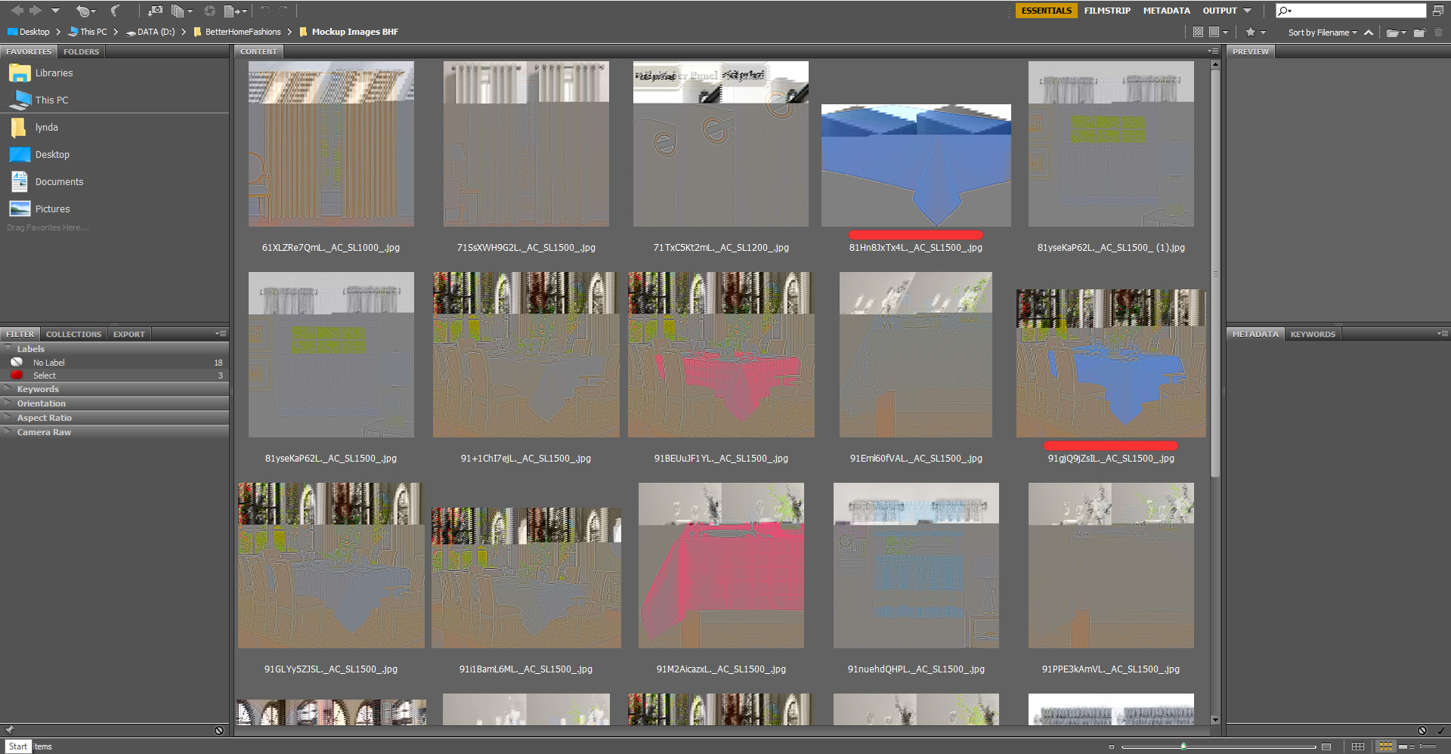Open the Sort by Filename dropdown
Screen dimensions: 1451x754
coord(1322,32)
